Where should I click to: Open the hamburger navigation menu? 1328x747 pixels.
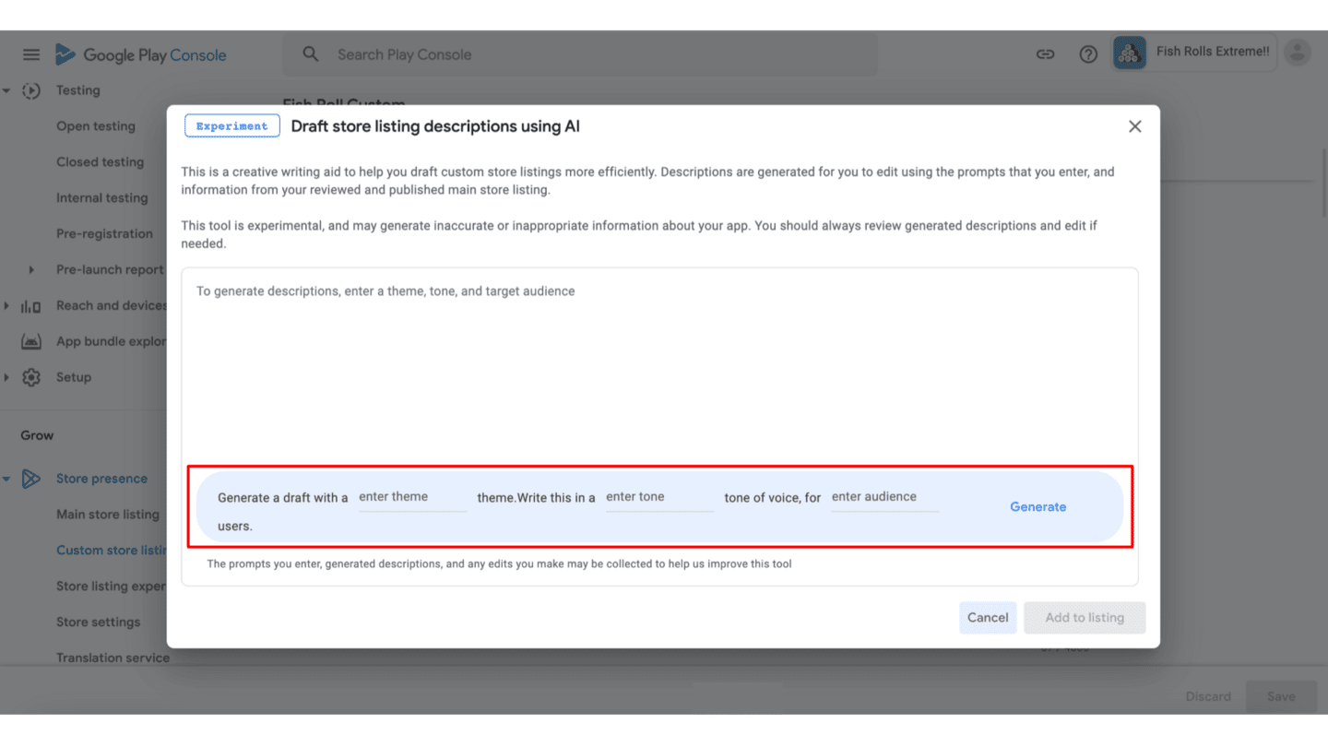coord(31,54)
